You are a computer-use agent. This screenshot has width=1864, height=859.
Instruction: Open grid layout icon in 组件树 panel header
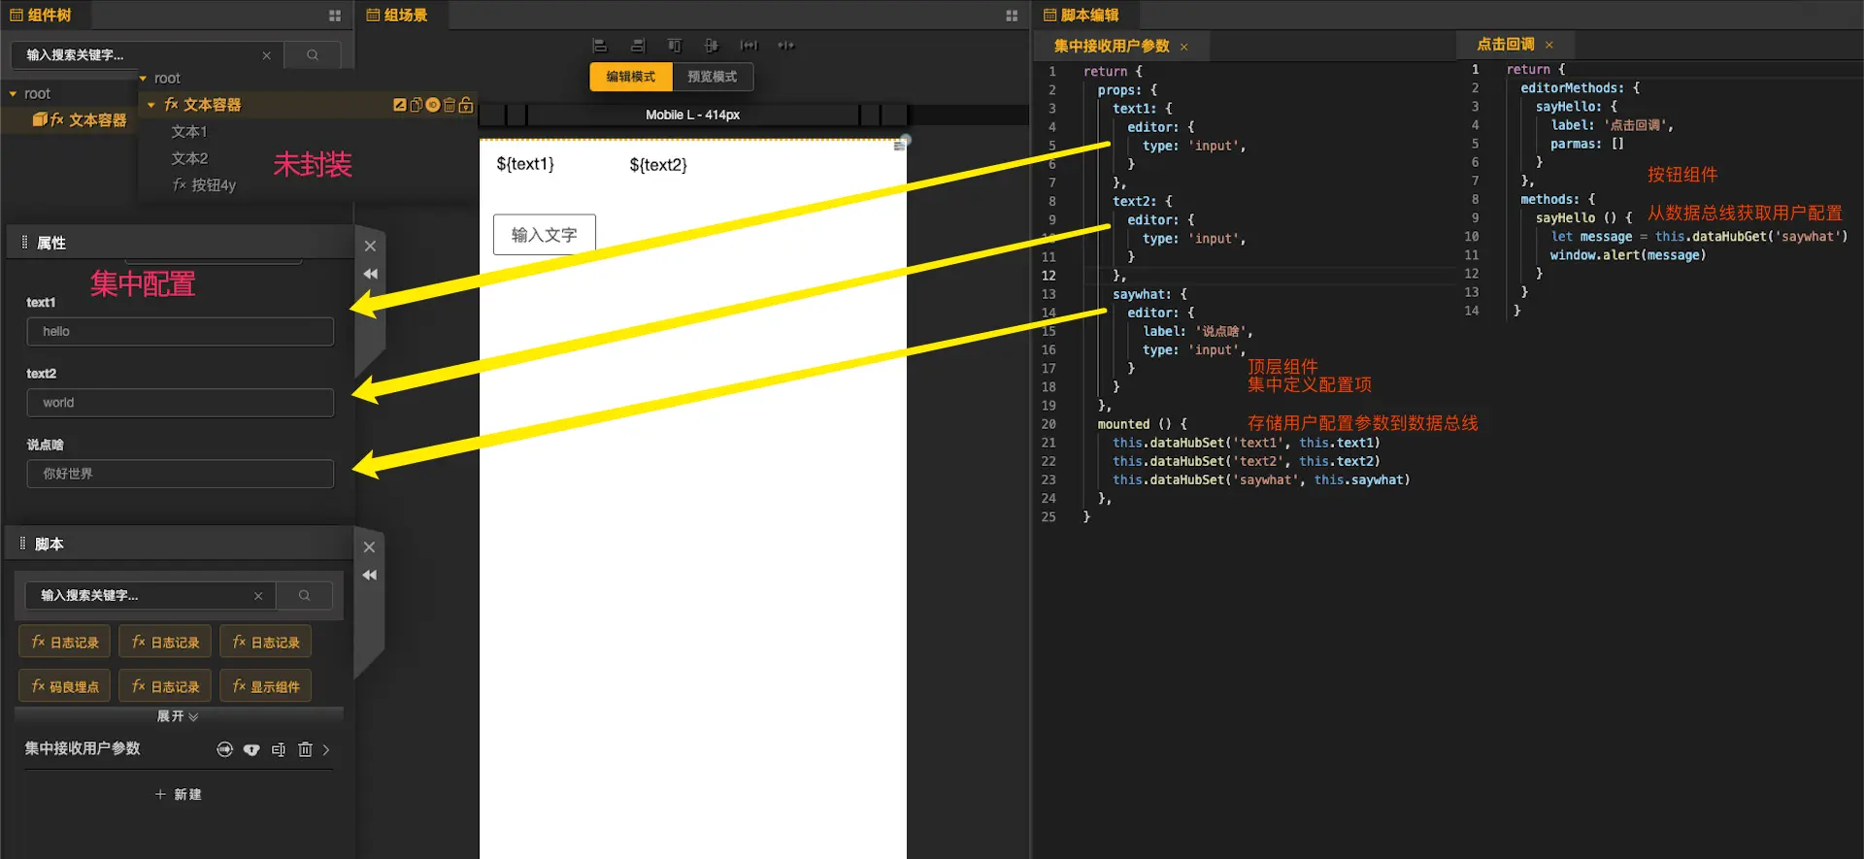335,16
